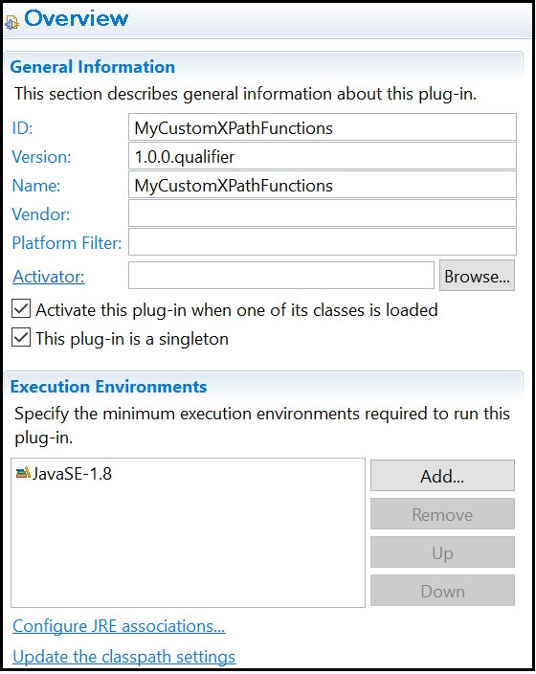
Task: Click the Platform Filter field
Action: click(323, 242)
